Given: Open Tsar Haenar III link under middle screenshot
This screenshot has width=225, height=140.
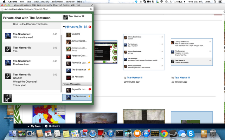Looking at the screenshot, I should [x=135, y=78].
